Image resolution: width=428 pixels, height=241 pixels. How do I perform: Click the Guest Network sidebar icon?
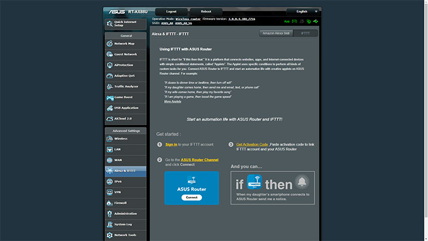coord(110,54)
